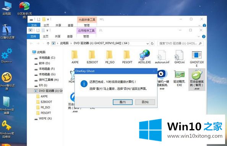This screenshot has width=227, height=146.
Task: Expand the ribbon in the J:\ window
Action: pyautogui.click(x=199, y=36)
